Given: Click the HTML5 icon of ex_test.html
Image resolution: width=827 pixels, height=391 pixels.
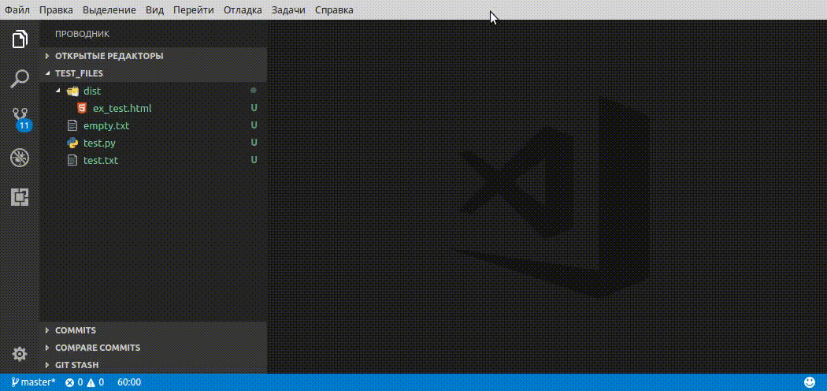Looking at the screenshot, I should [x=82, y=108].
